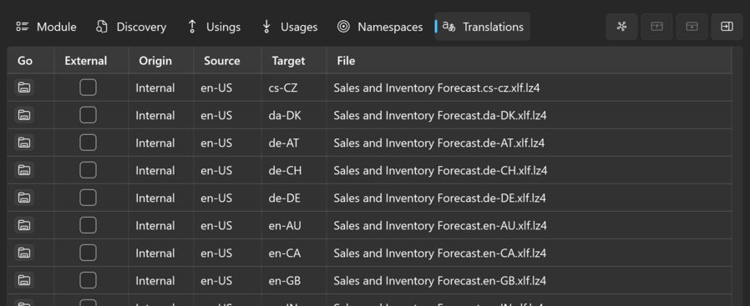
Task: Open folder for de-CH translation row
Action: click(x=24, y=170)
